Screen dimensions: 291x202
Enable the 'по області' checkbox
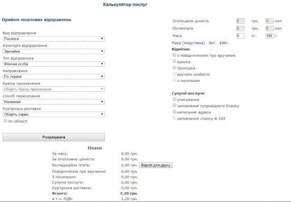pos(5,120)
